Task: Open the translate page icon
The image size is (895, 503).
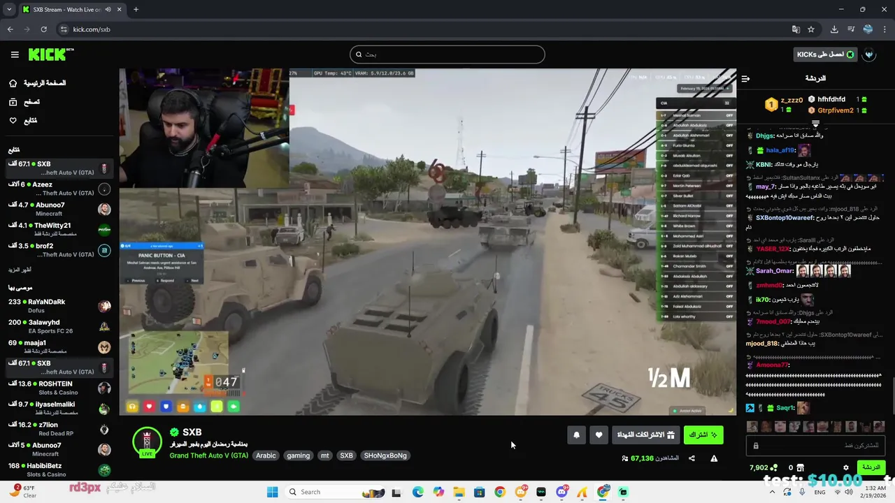Action: (796, 29)
